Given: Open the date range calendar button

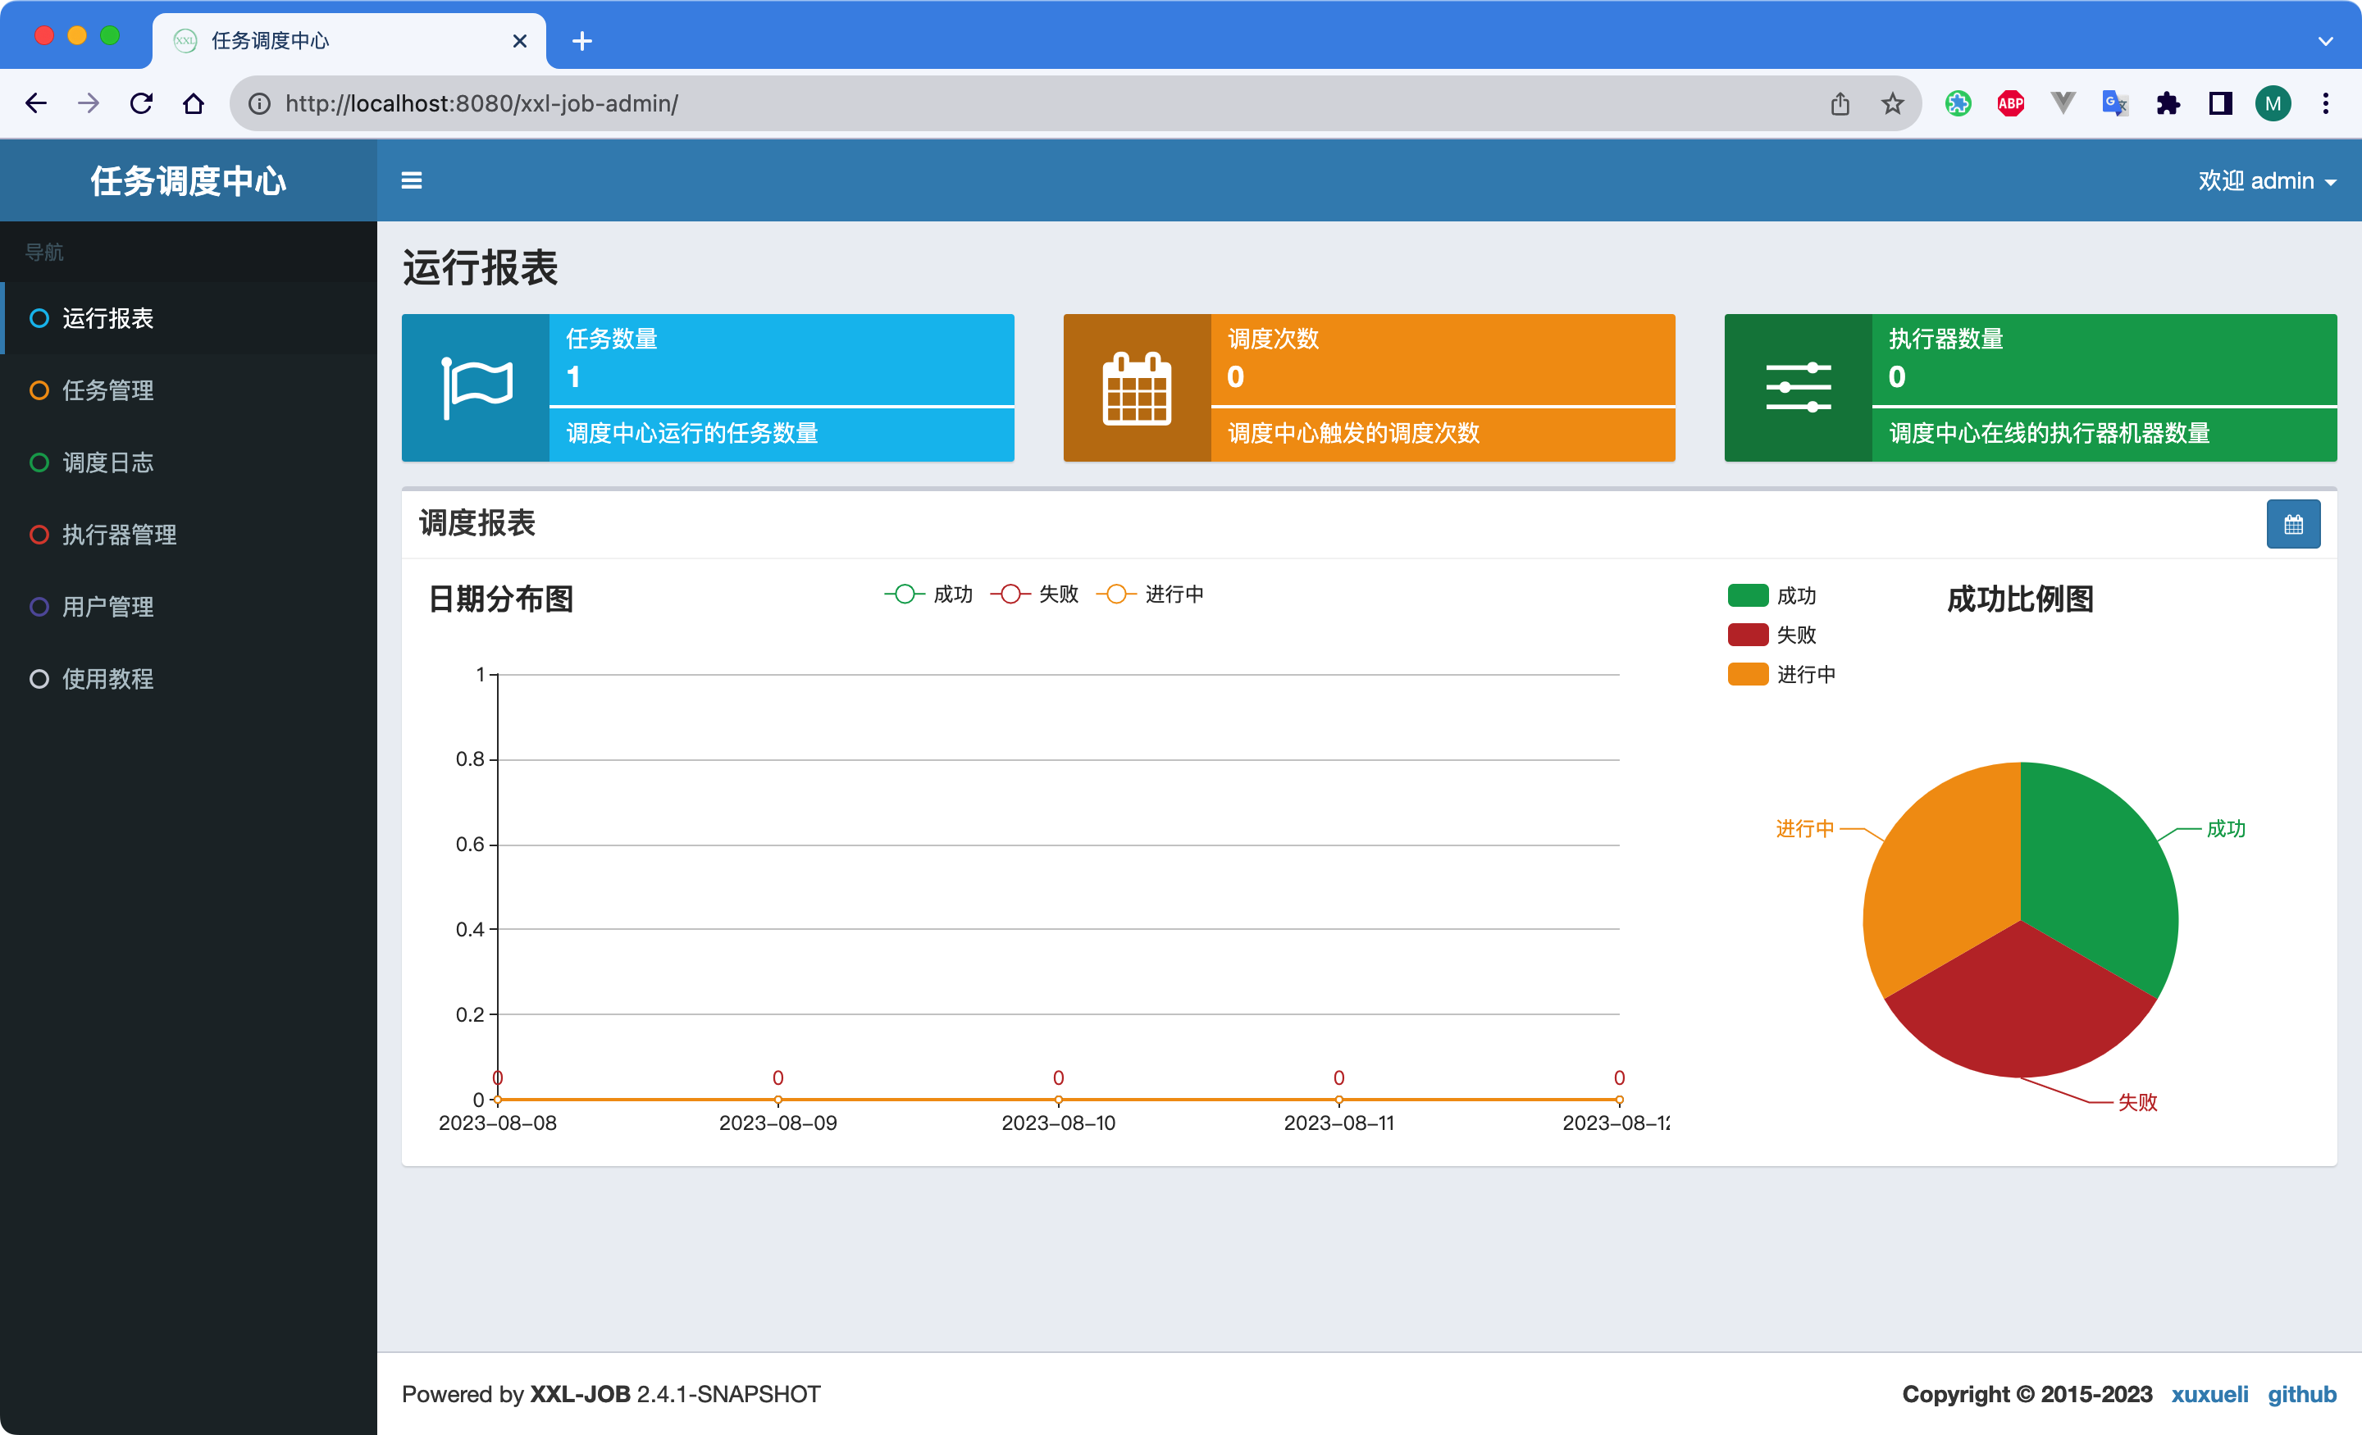Looking at the screenshot, I should tap(2293, 524).
